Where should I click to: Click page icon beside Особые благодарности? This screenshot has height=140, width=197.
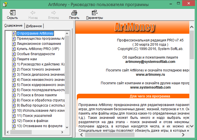coord(14,54)
